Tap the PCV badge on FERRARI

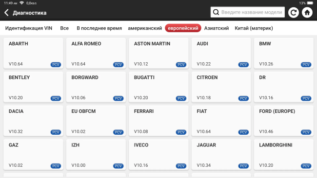pyautogui.click(x=181, y=132)
